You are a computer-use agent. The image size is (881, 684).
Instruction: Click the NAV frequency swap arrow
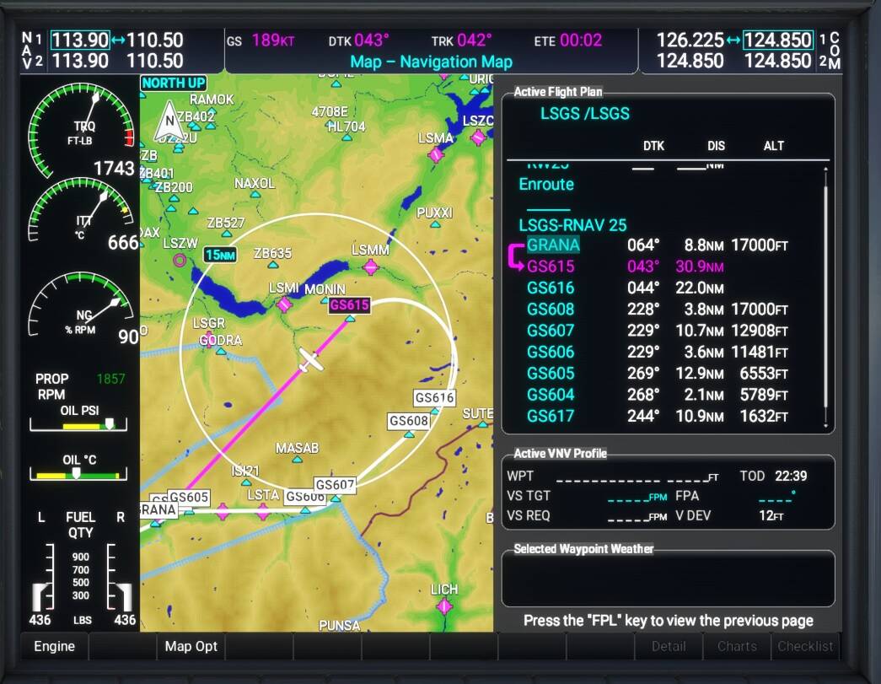(118, 40)
